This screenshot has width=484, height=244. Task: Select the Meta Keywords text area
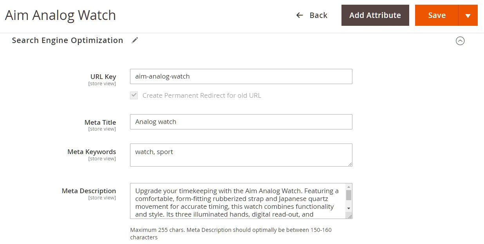click(241, 155)
